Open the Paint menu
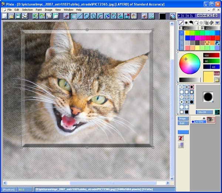This screenshot has height=193, width=222. tap(38, 10)
